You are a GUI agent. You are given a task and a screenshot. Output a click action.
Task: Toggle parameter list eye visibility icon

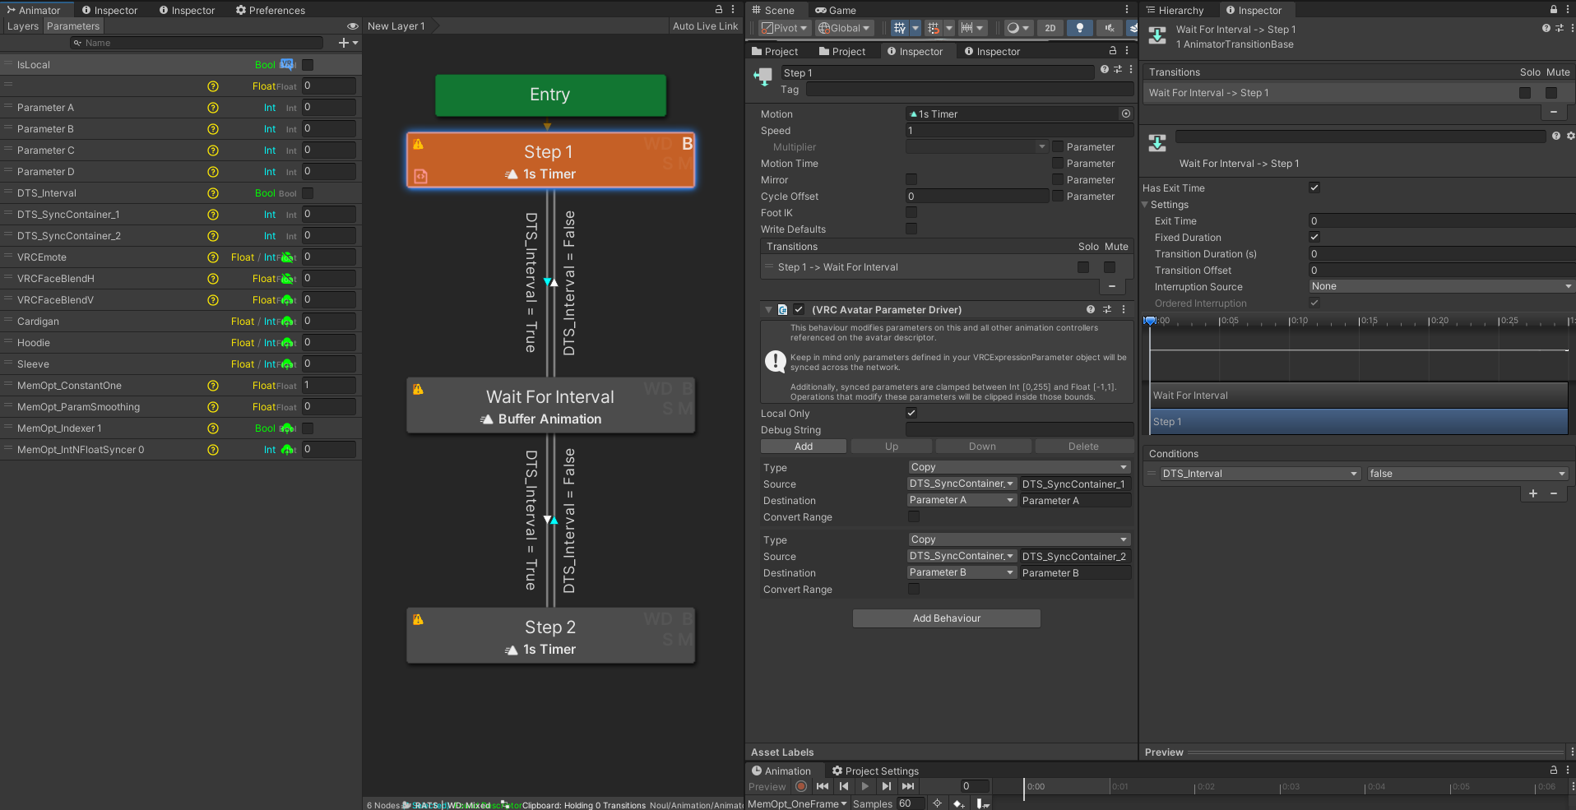coord(353,26)
